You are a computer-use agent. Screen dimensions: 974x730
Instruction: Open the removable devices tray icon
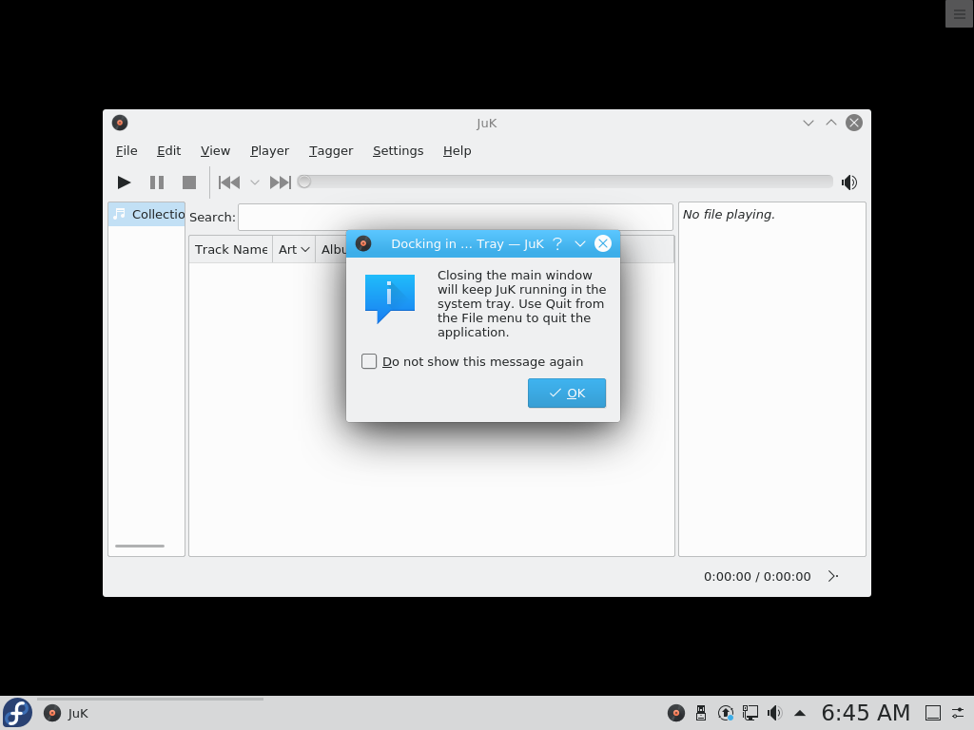[701, 713]
